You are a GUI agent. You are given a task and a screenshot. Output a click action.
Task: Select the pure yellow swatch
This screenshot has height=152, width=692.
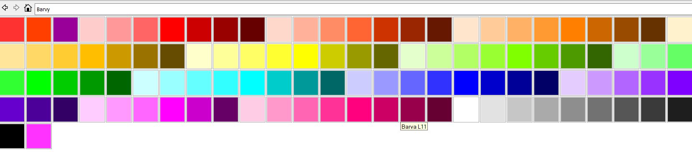point(306,56)
